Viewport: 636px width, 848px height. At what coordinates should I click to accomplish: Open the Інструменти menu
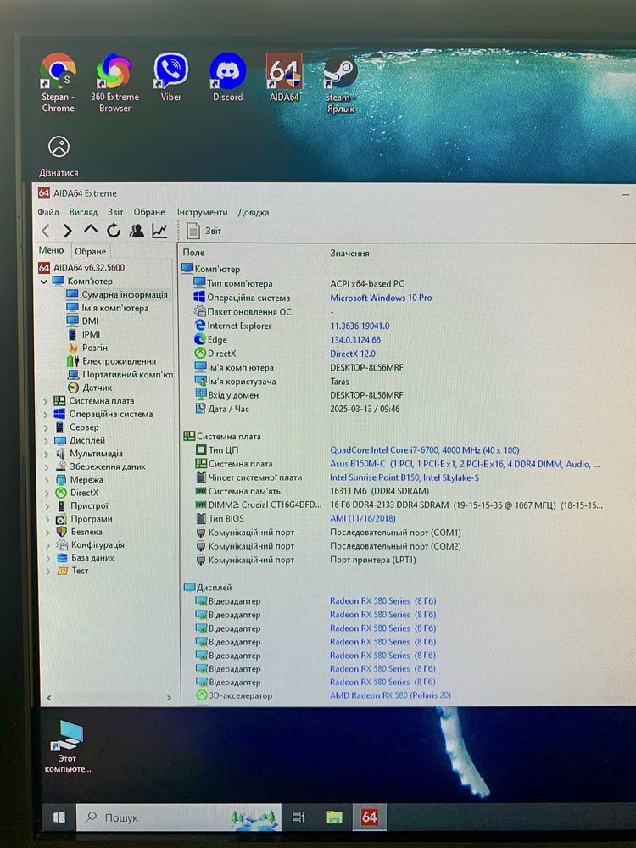(203, 212)
